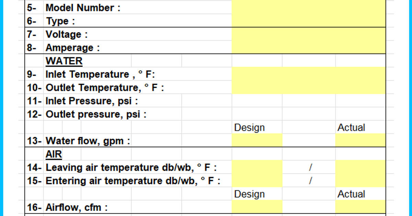Click the Airflow Design yellow cell
The height and width of the screenshot is (216, 412).
point(257,207)
